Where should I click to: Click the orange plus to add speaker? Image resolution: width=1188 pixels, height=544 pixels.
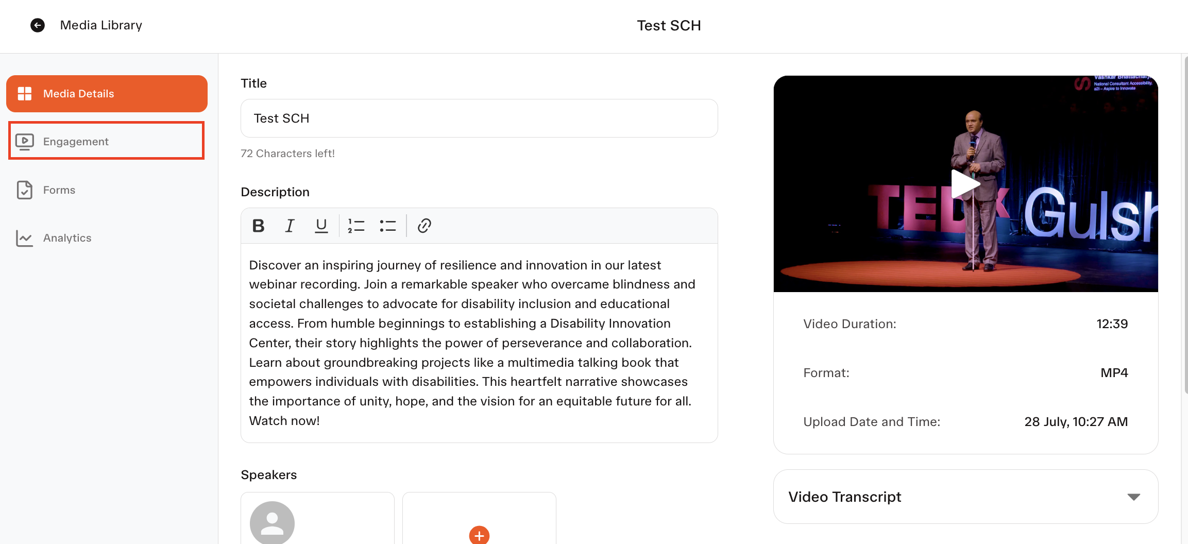479,535
